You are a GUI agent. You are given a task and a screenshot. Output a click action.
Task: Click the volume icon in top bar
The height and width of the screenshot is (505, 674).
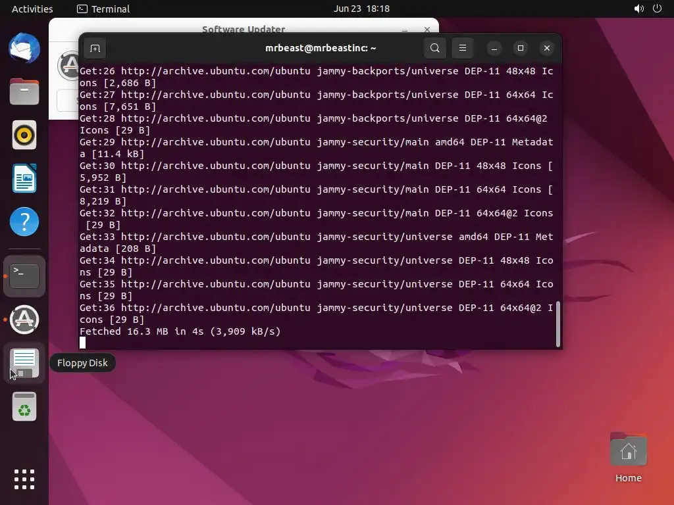tap(639, 9)
